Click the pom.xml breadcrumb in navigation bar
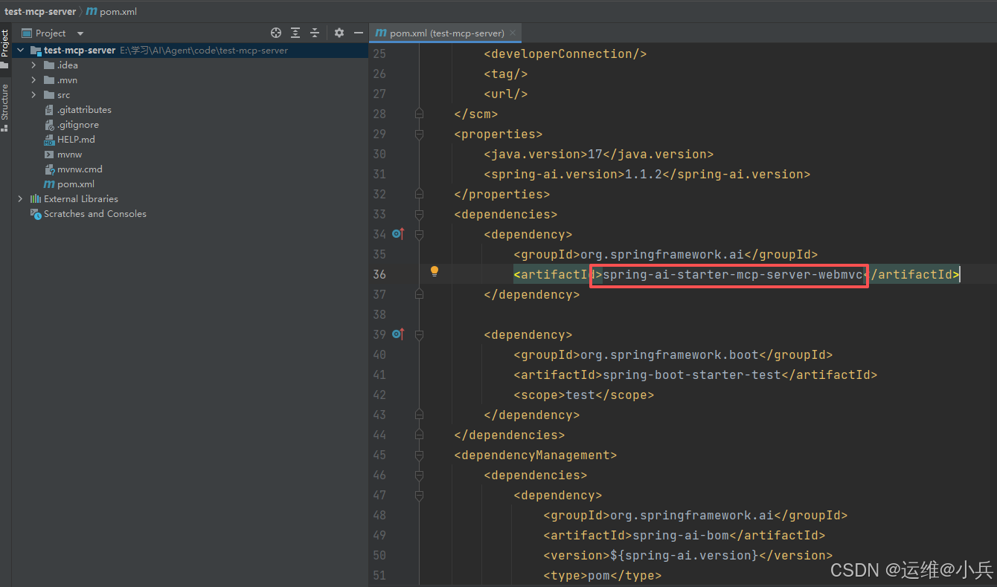Screen dimensions: 997x587 point(112,11)
